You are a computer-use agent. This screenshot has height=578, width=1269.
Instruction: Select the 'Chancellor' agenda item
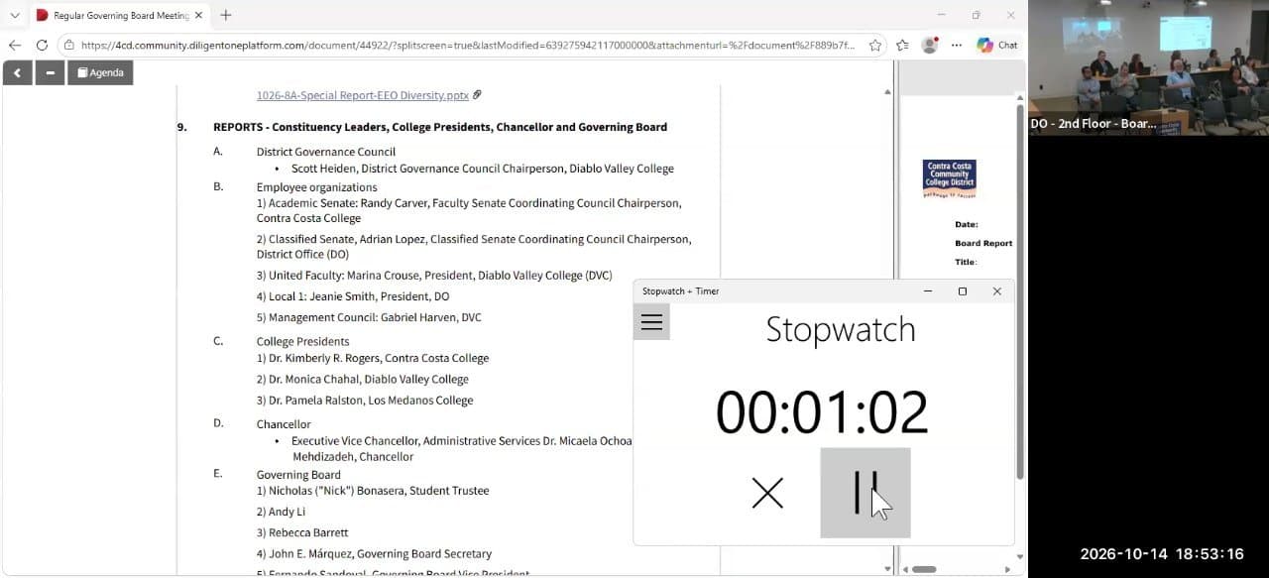284,424
